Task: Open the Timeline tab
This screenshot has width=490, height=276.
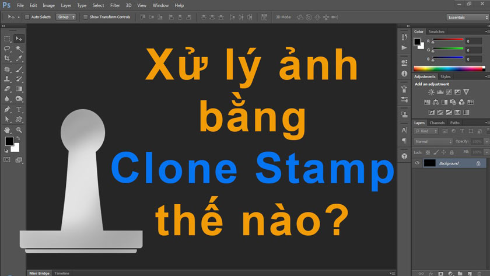Action: point(62,273)
